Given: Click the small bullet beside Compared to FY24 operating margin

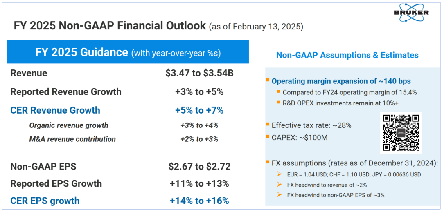Looking at the screenshot, I should click(x=279, y=92).
